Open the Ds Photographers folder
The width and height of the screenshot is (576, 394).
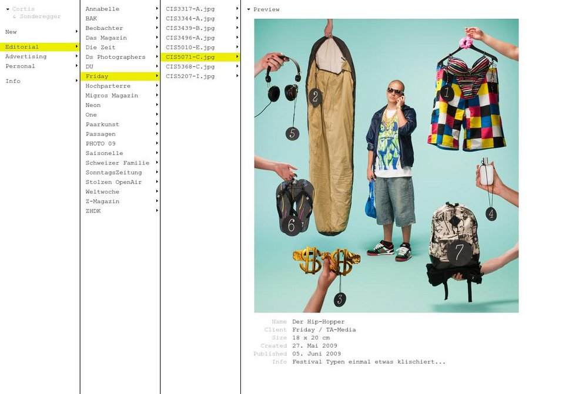tap(115, 57)
